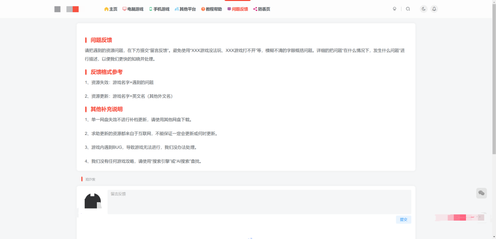496x239 pixels.
Task: Click the line '1、资源失效：游戏名字+遇到的问题'
Action: pos(119,83)
